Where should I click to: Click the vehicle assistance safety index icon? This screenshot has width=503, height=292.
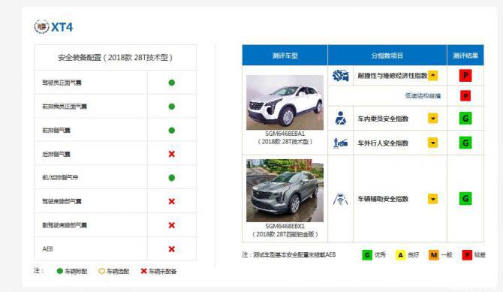coord(340,199)
